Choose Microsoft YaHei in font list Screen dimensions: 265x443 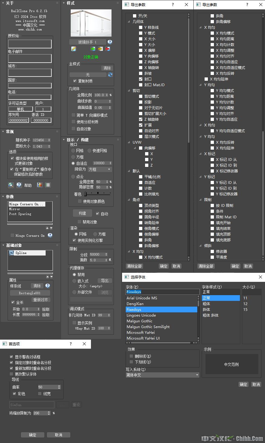[141, 332]
